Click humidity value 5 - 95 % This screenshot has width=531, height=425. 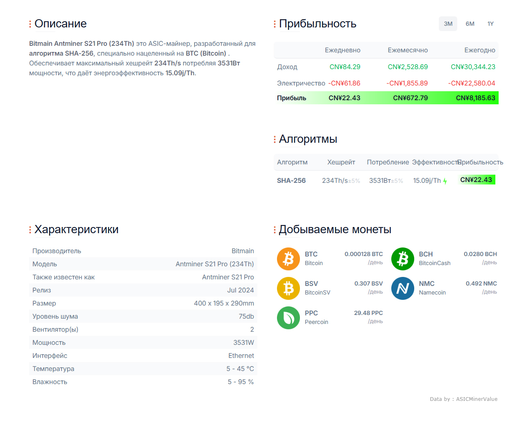pos(241,382)
